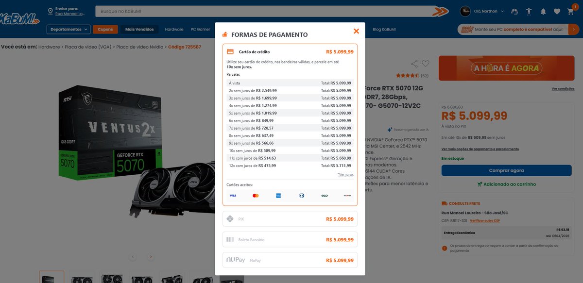This screenshot has height=283, width=583.
Task: Open the customer support headset icon
Action: point(514,11)
